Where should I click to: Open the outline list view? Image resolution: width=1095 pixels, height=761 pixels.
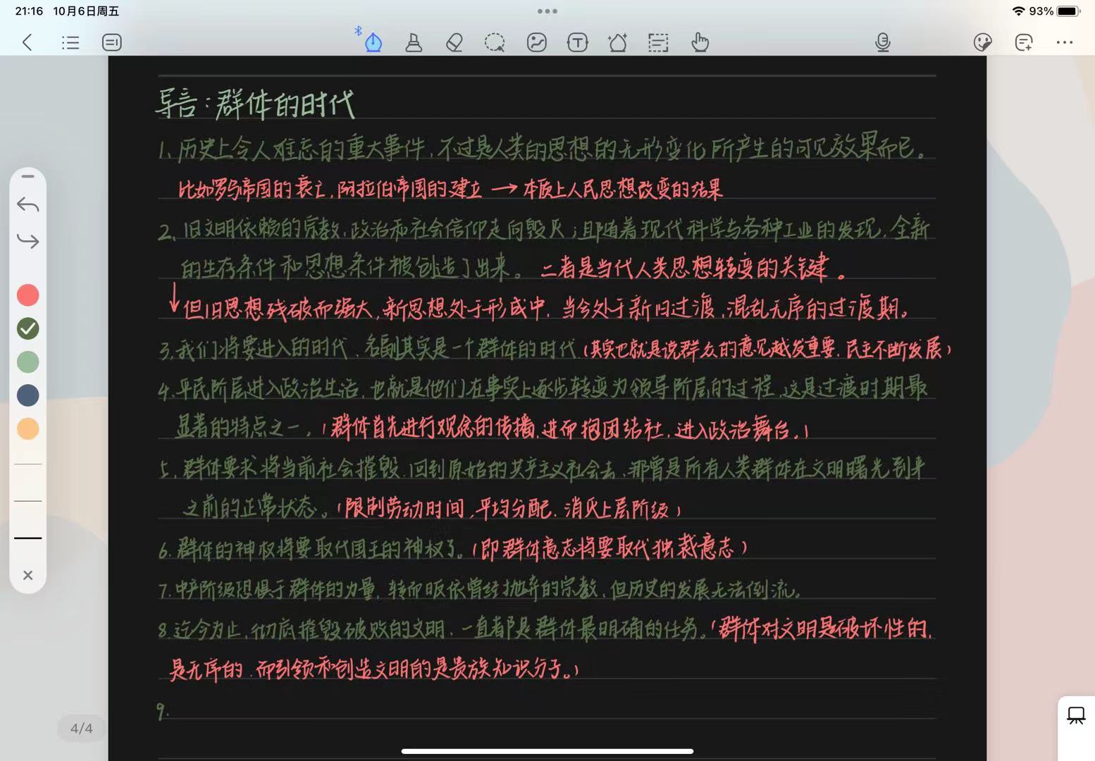(x=70, y=42)
